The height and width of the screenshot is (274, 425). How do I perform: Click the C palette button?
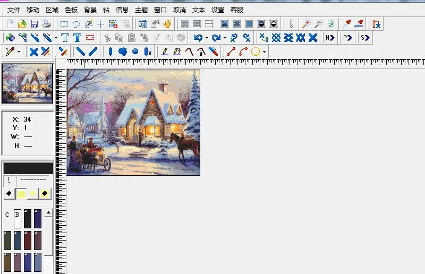(7, 215)
